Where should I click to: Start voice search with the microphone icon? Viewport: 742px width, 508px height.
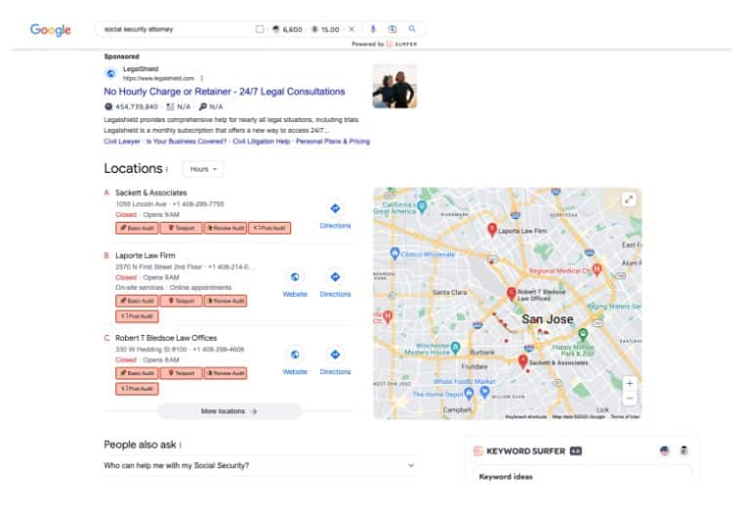(373, 29)
